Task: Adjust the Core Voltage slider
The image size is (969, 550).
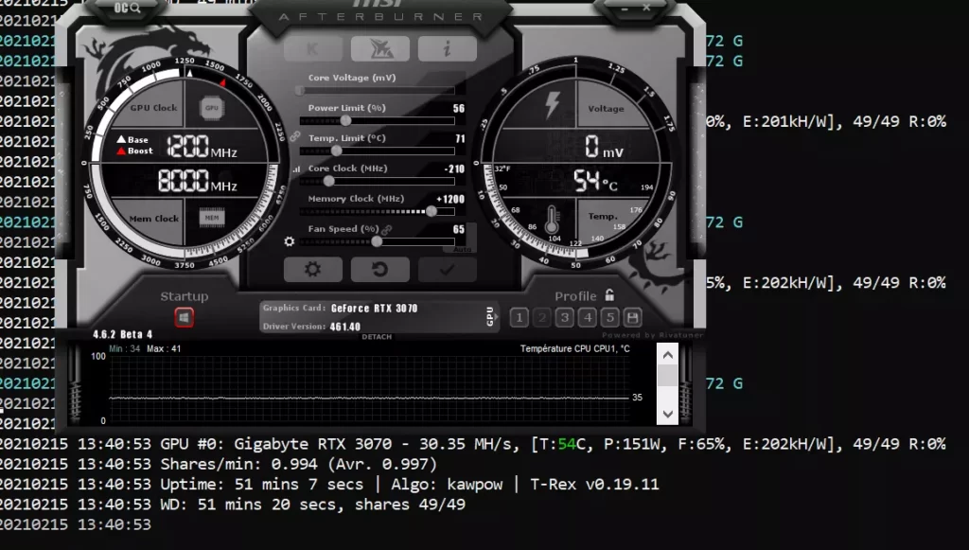Action: point(377,91)
